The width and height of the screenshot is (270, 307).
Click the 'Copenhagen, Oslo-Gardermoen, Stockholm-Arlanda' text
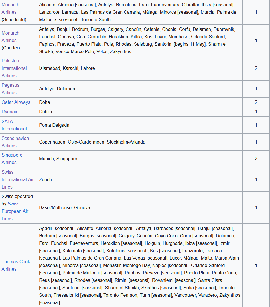point(92,142)
